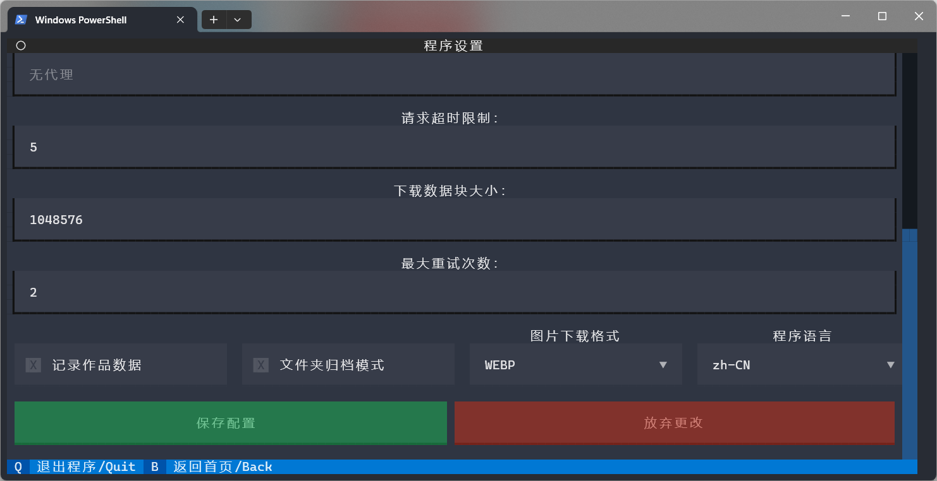Maximize the terminal window
The width and height of the screenshot is (937, 481).
pyautogui.click(x=882, y=16)
